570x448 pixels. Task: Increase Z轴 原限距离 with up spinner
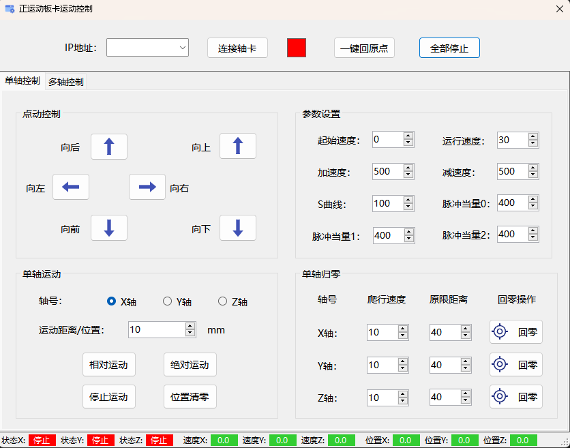click(465, 394)
